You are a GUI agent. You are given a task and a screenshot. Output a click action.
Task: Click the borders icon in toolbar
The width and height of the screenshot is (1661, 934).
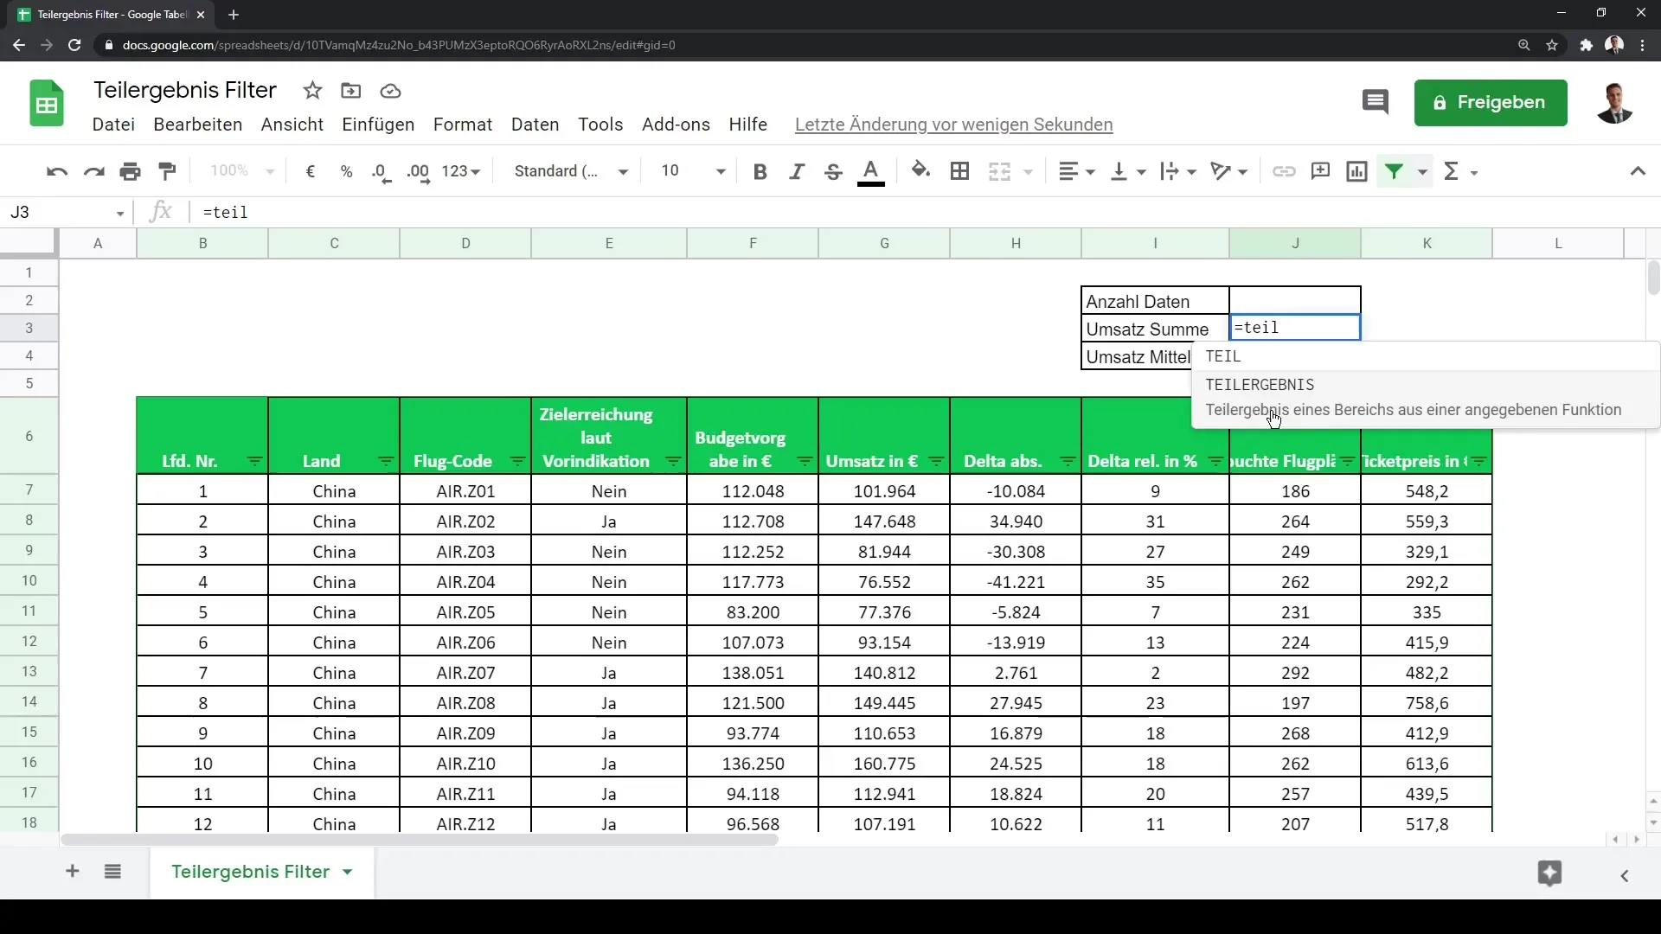(x=959, y=171)
